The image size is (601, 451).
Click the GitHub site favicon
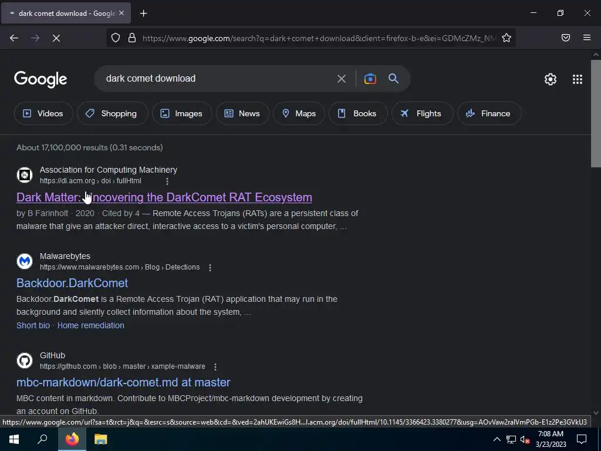25,361
